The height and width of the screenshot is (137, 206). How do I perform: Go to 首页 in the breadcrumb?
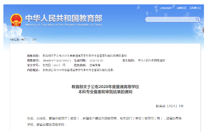click(23, 39)
